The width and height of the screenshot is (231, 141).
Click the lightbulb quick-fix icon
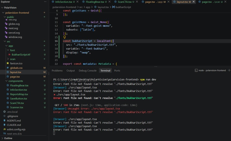(x=64, y=37)
